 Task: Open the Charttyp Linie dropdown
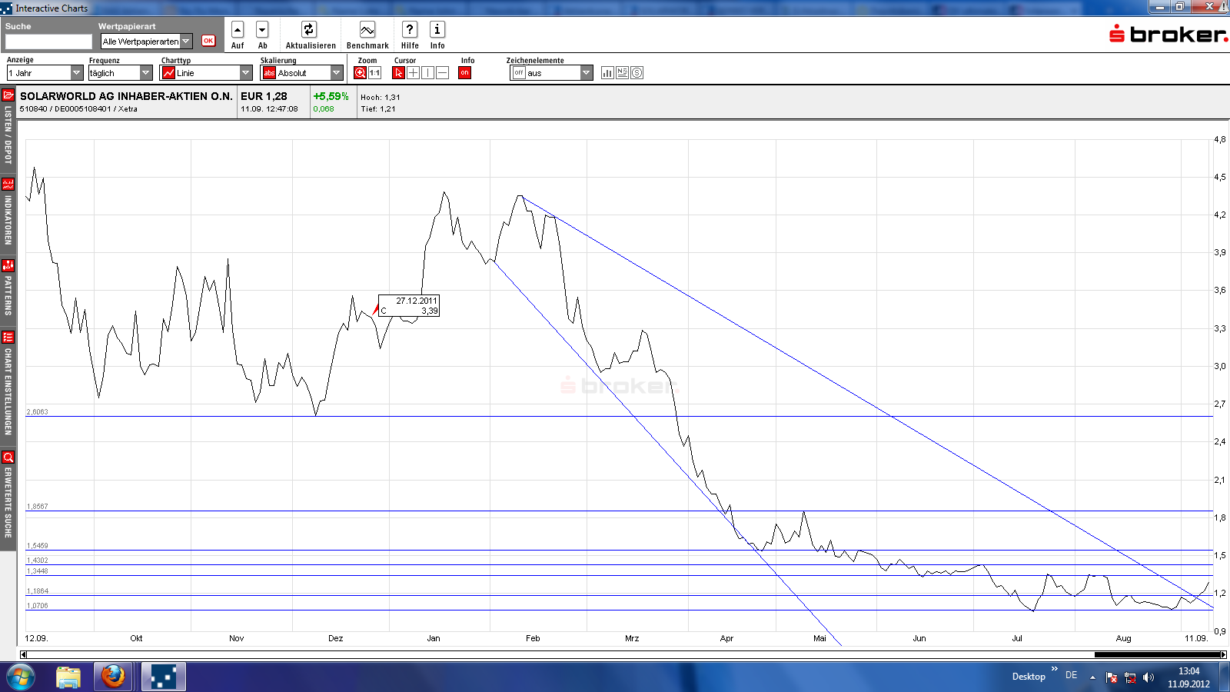coord(245,73)
